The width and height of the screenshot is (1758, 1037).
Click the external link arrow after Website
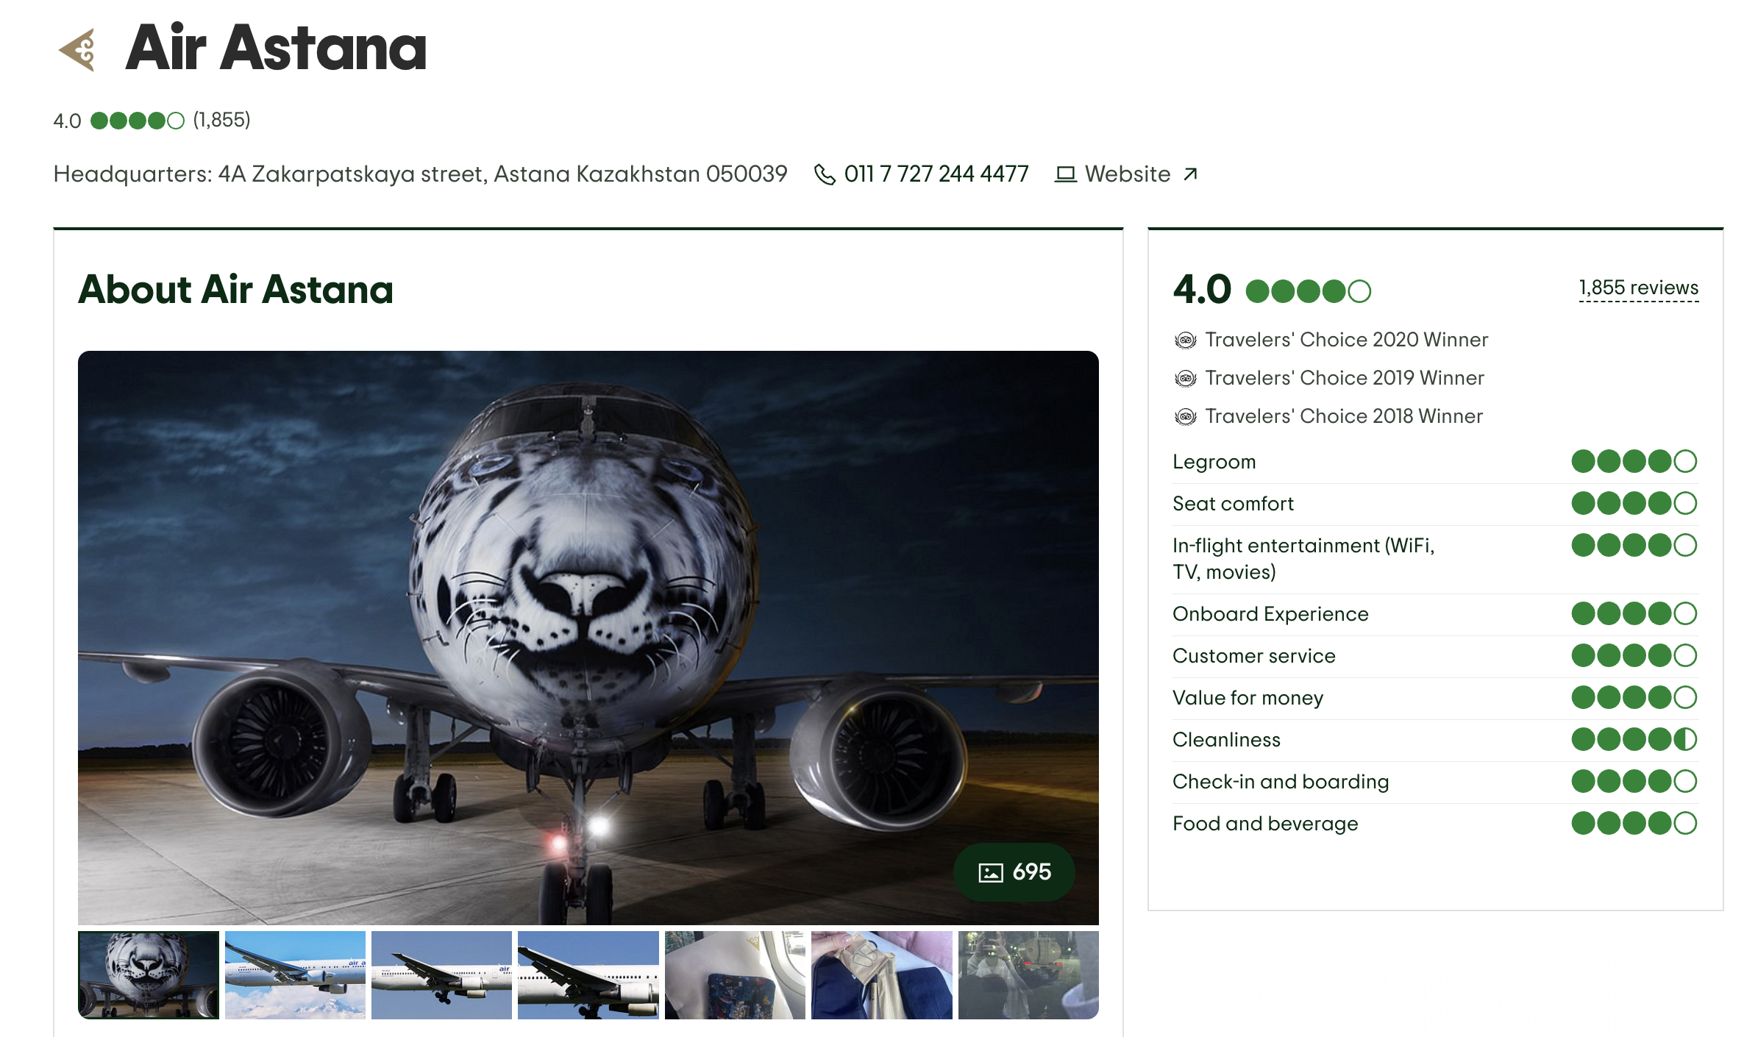click(1190, 174)
